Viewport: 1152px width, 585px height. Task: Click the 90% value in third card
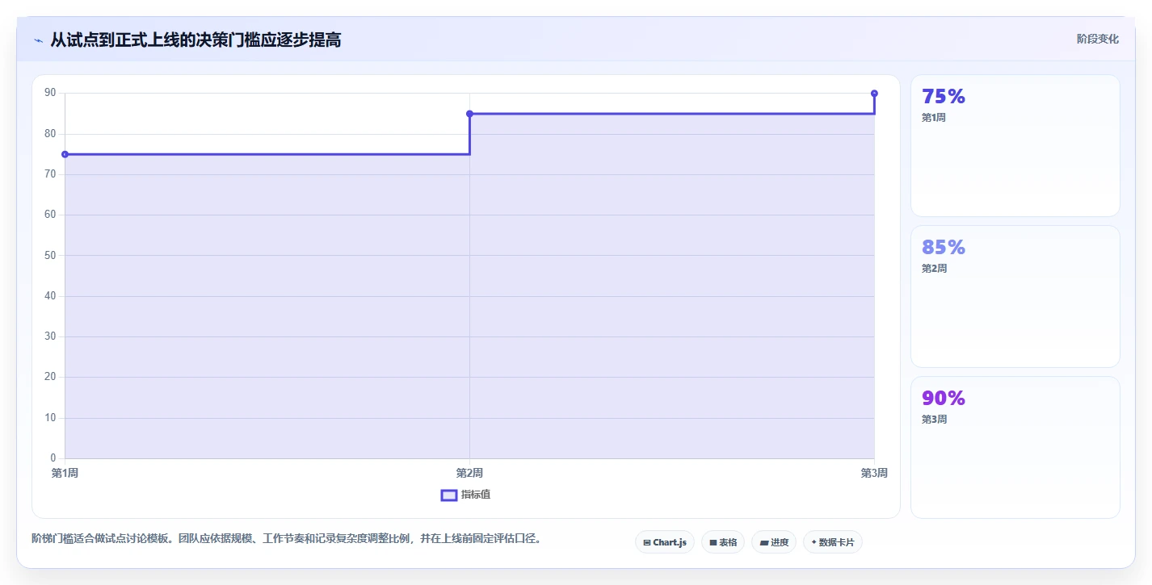click(x=944, y=399)
